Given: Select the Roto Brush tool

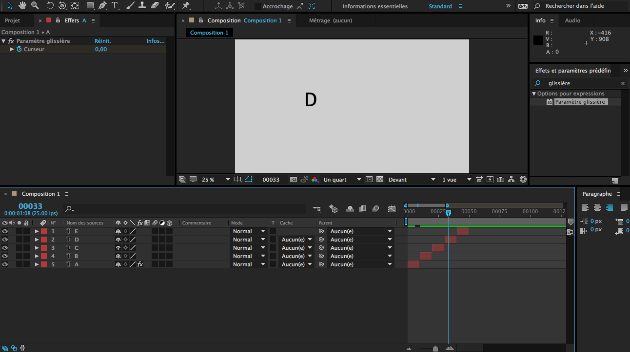Looking at the screenshot, I should [x=170, y=6].
